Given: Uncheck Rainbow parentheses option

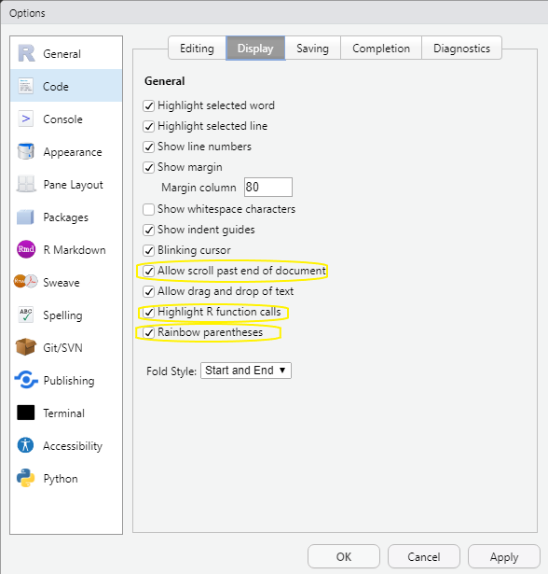Looking at the screenshot, I should [x=148, y=333].
